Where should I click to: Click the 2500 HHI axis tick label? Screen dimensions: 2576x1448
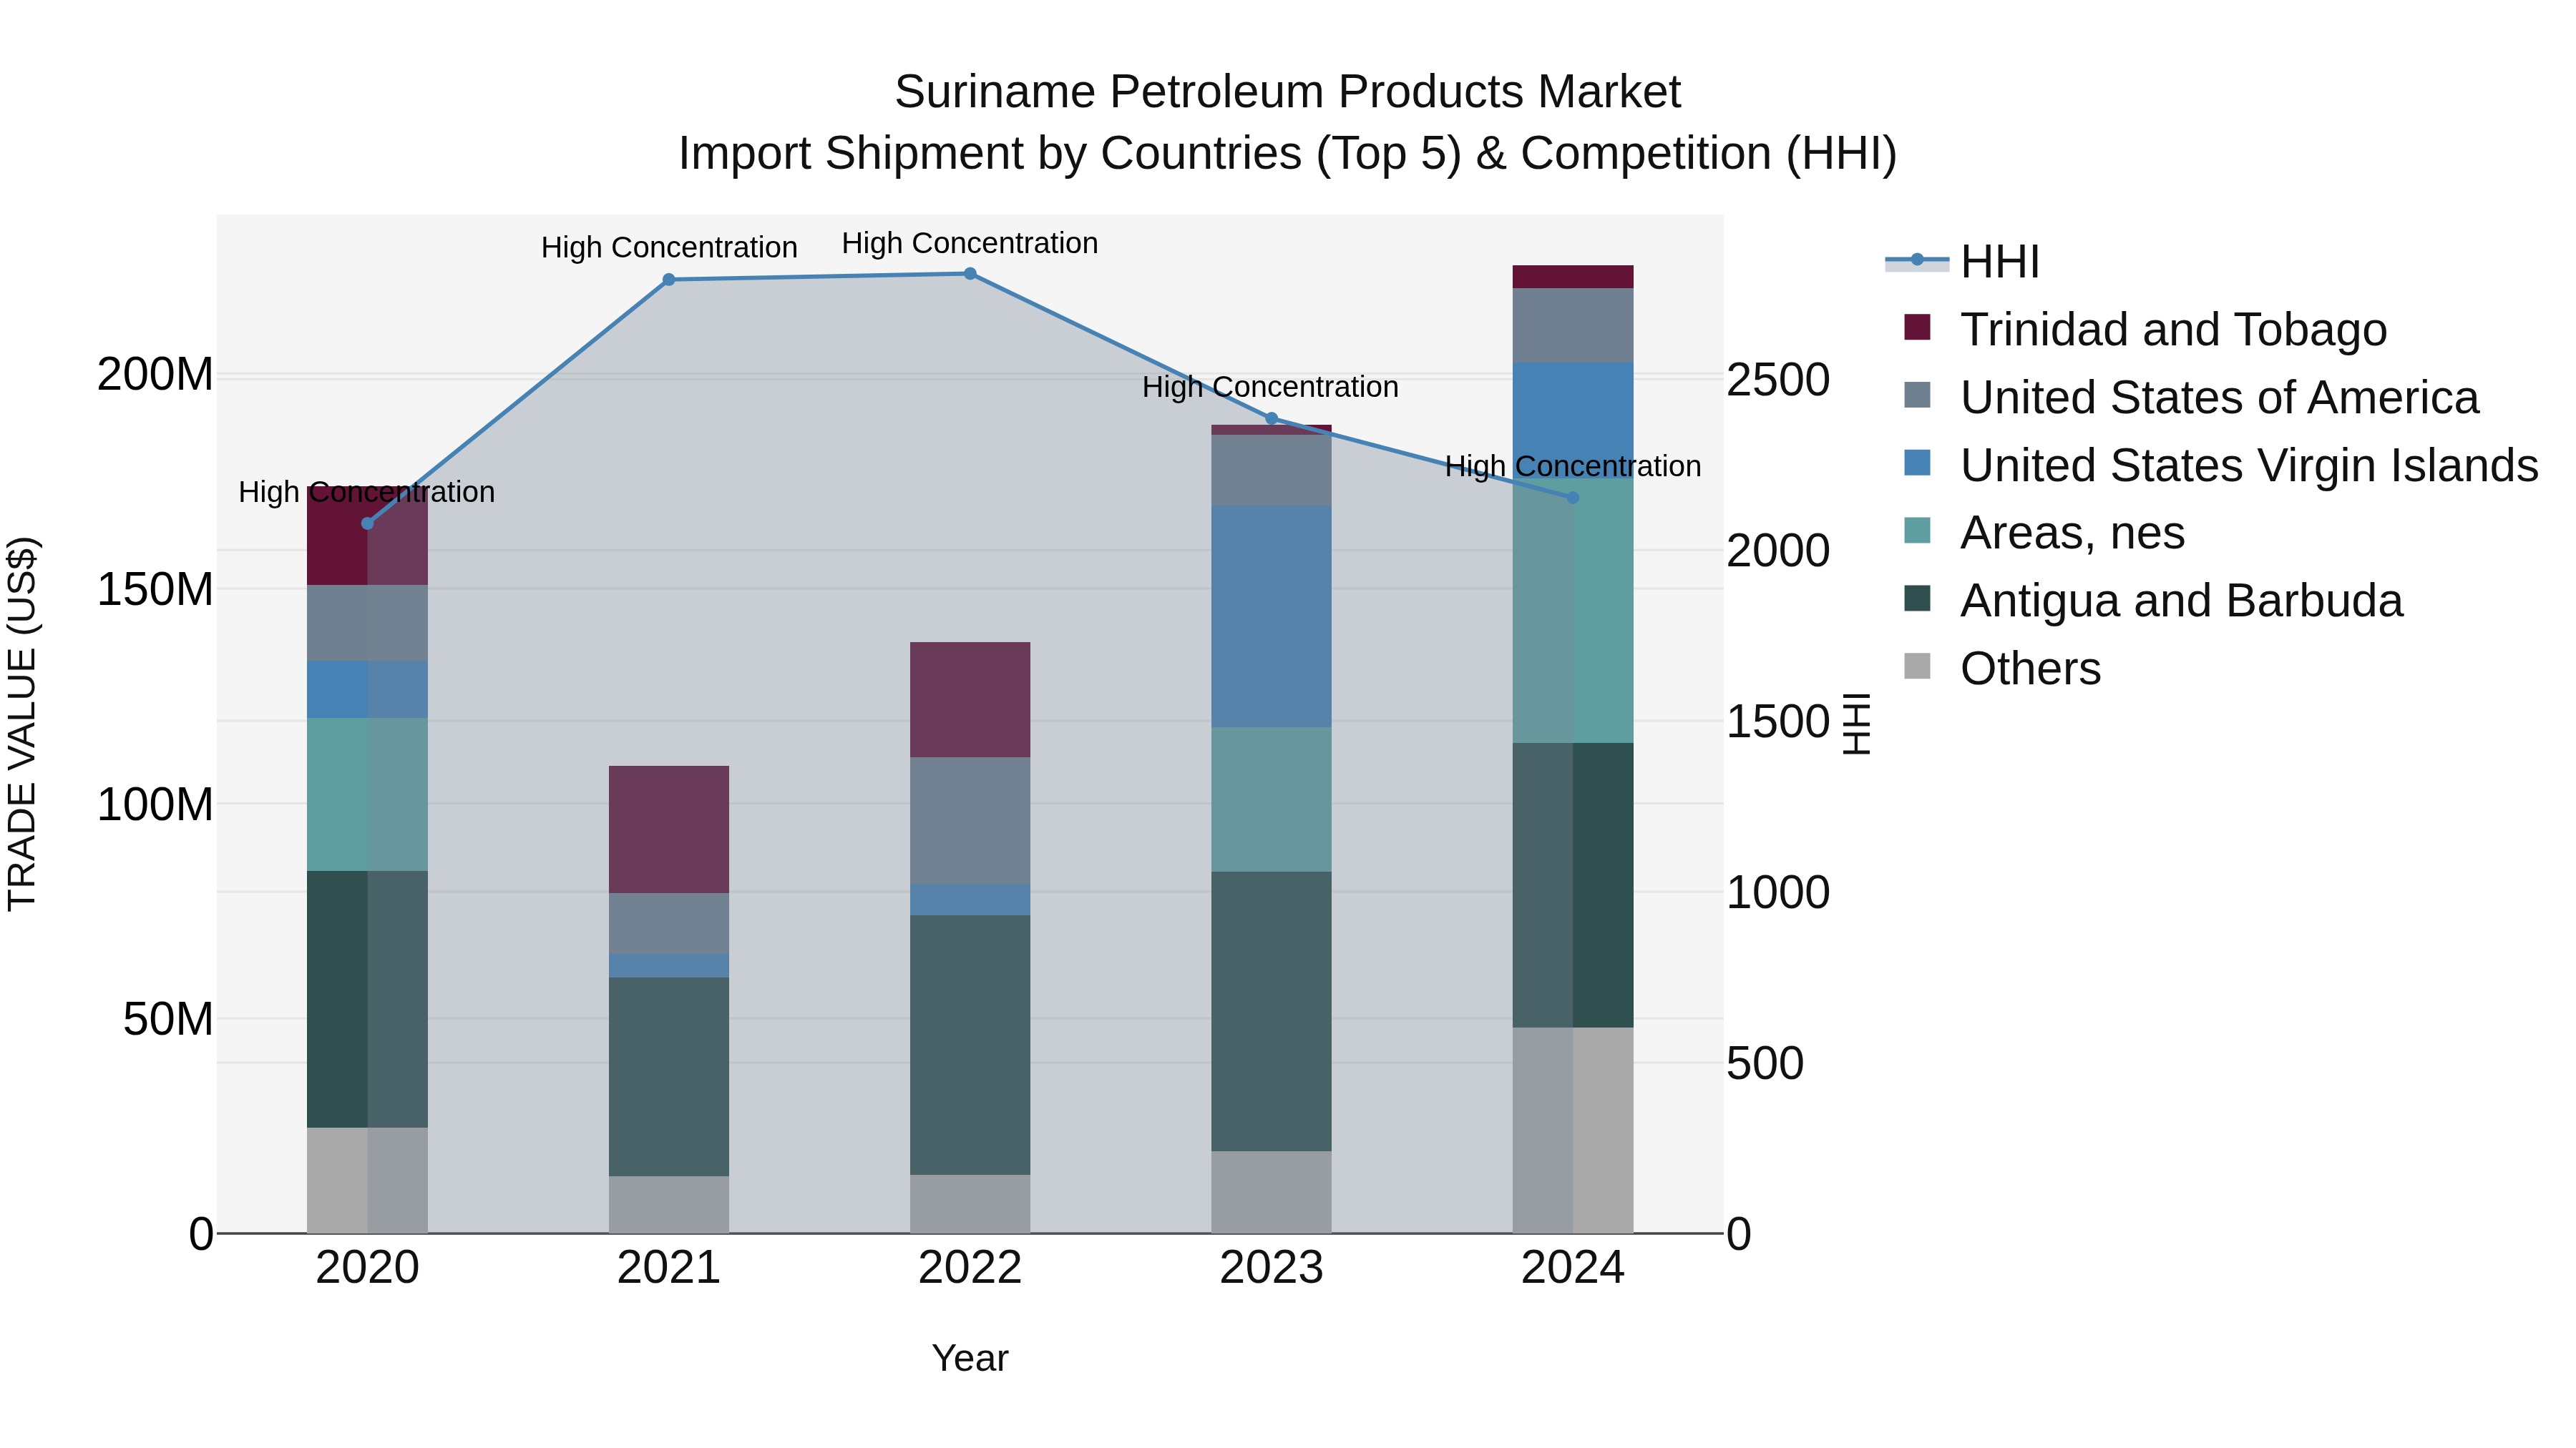(x=1778, y=380)
